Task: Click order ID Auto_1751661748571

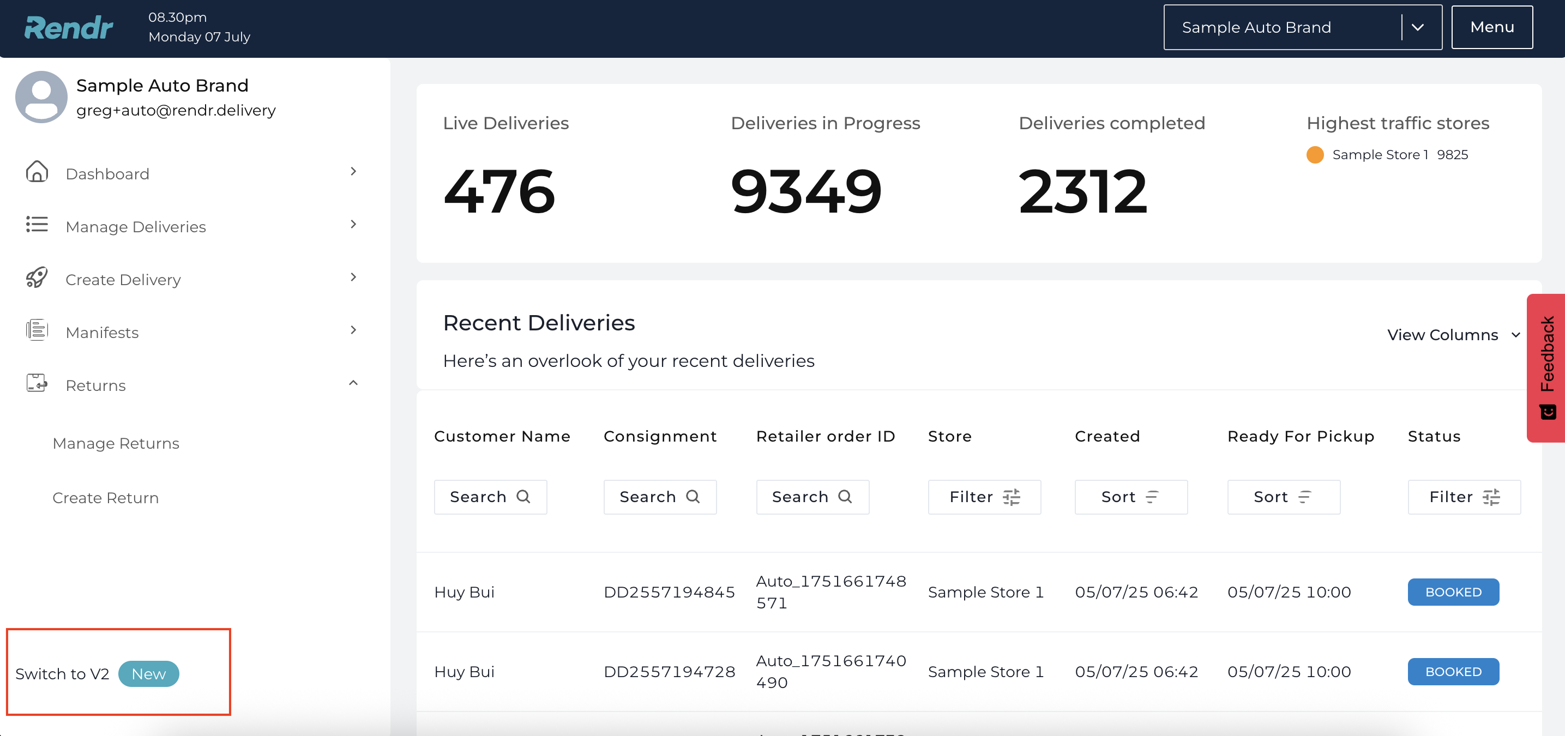Action: click(831, 592)
